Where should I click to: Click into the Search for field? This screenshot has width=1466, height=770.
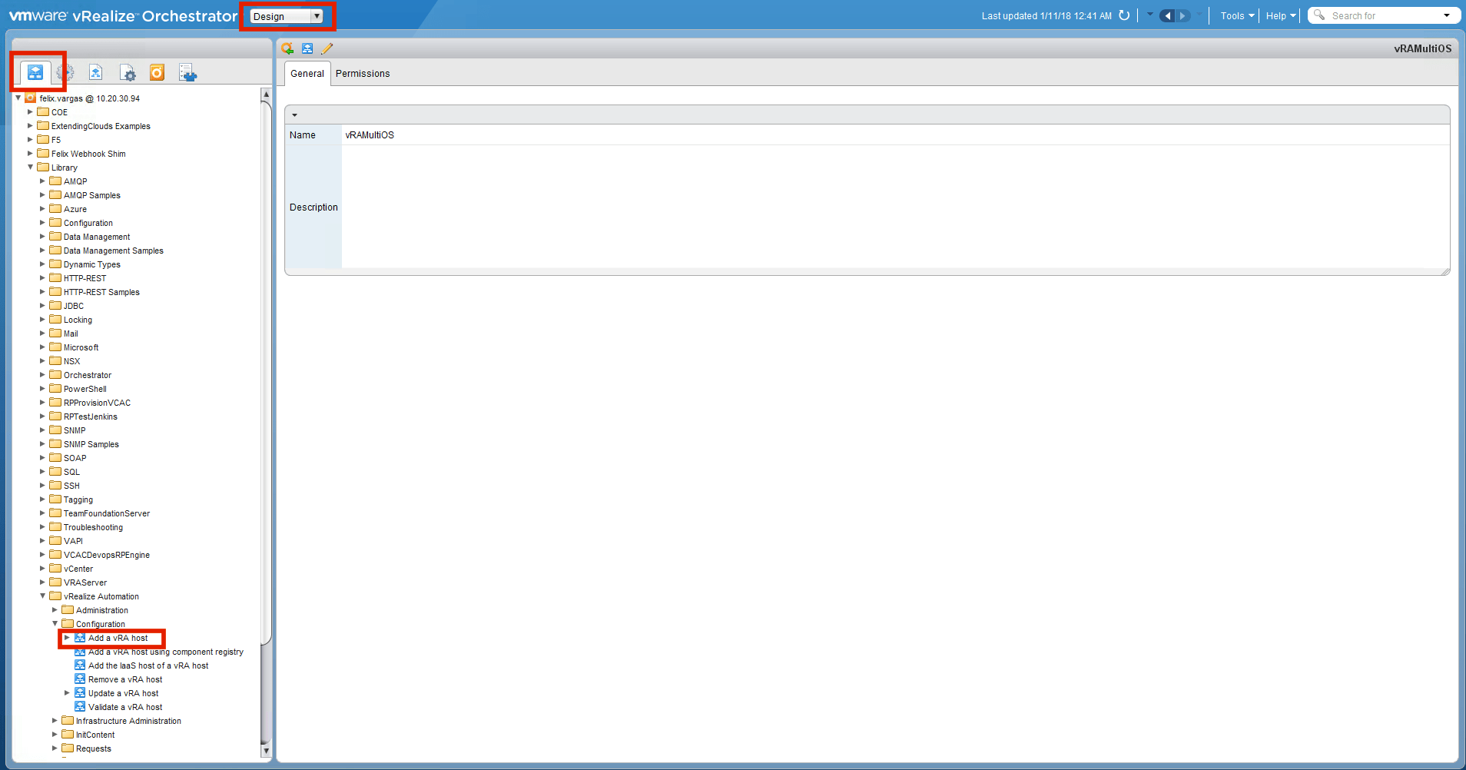1383,15
